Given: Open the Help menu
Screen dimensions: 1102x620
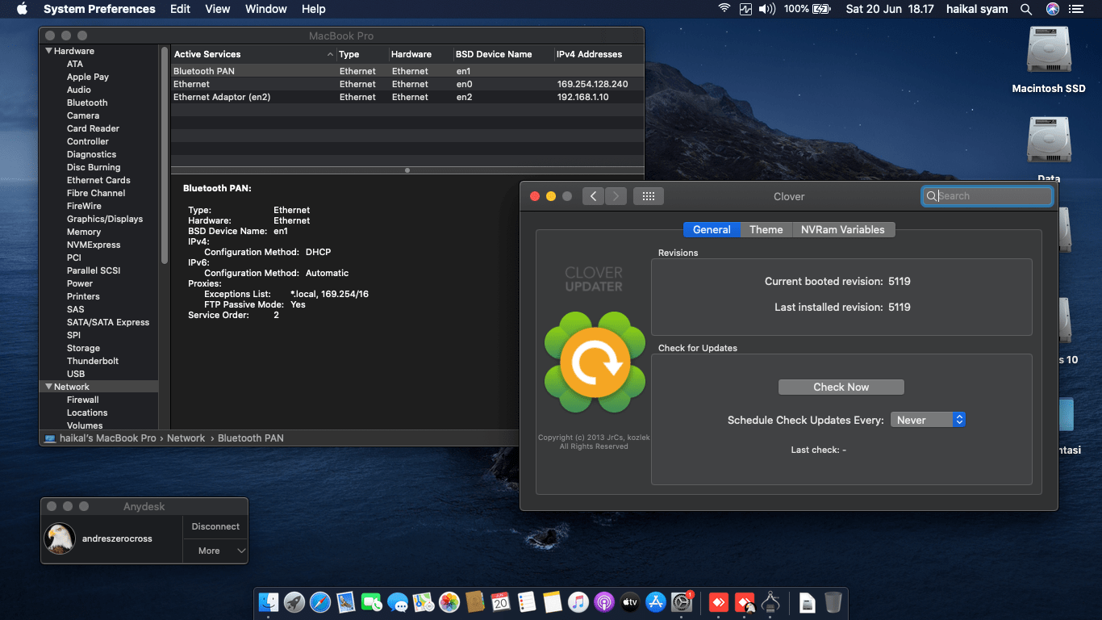Looking at the screenshot, I should [314, 9].
